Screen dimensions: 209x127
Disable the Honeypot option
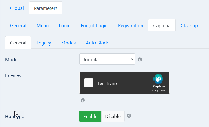(113, 116)
